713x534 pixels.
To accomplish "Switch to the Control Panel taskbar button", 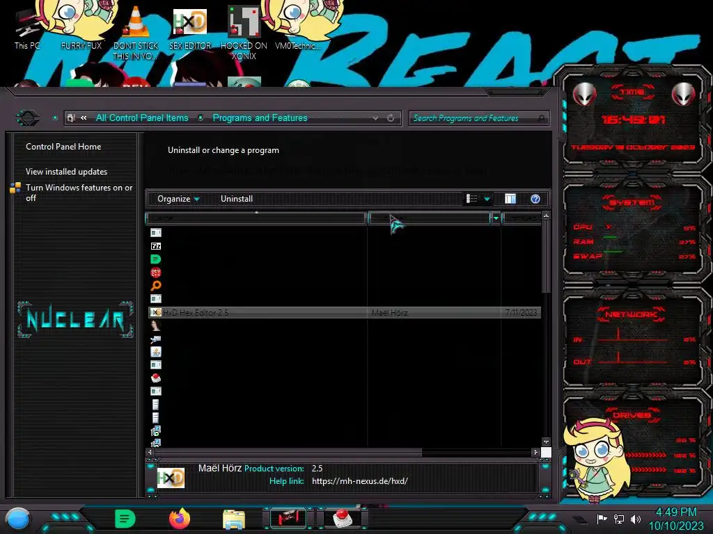I will 288,518.
